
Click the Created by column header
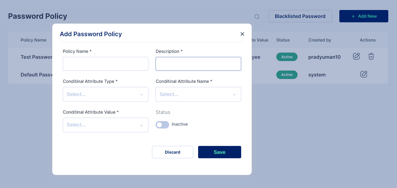[x=320, y=40]
